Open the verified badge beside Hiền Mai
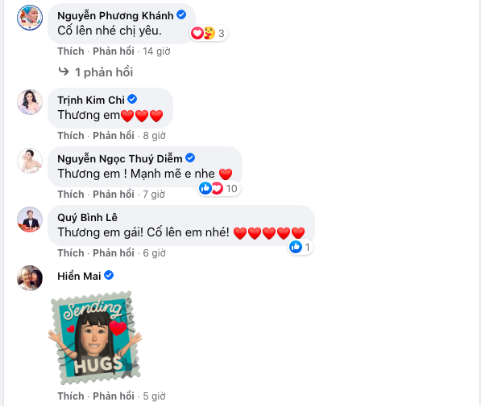 point(109,275)
